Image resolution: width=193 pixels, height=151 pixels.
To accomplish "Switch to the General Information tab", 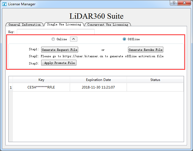I will tap(25, 25).
